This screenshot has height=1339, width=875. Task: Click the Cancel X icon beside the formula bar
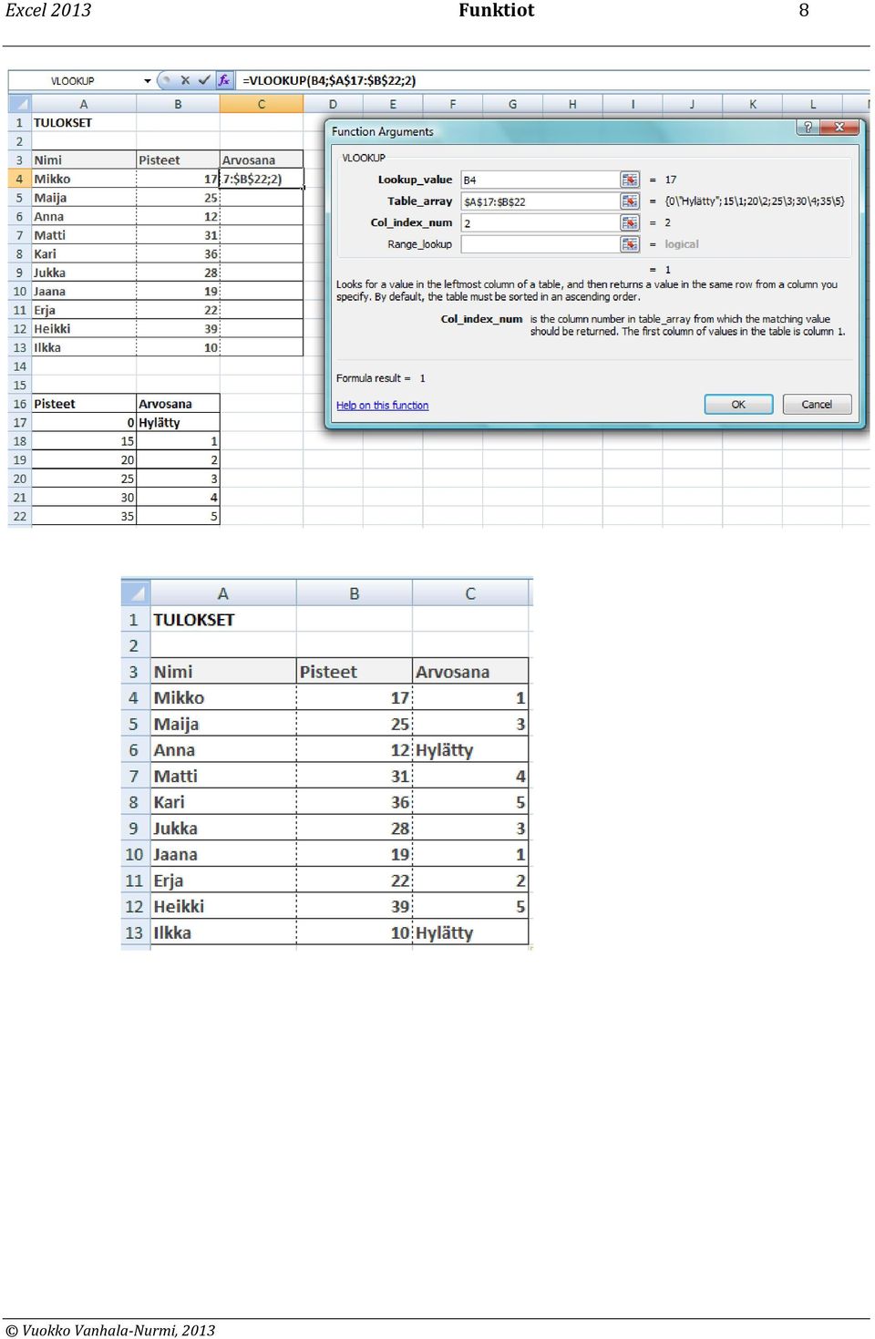coord(185,80)
